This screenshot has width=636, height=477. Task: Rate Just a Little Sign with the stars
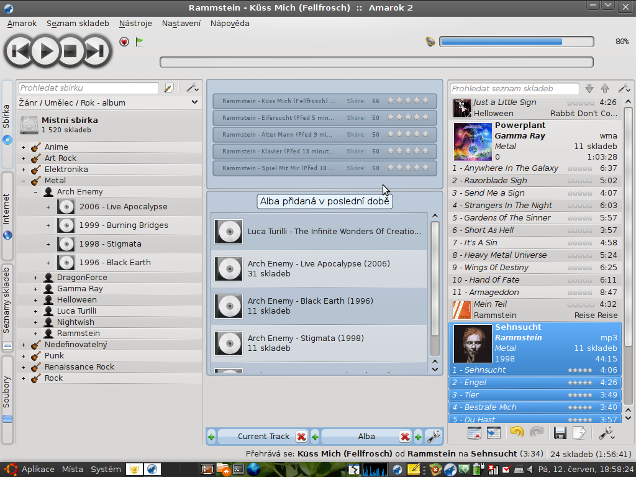(x=581, y=102)
